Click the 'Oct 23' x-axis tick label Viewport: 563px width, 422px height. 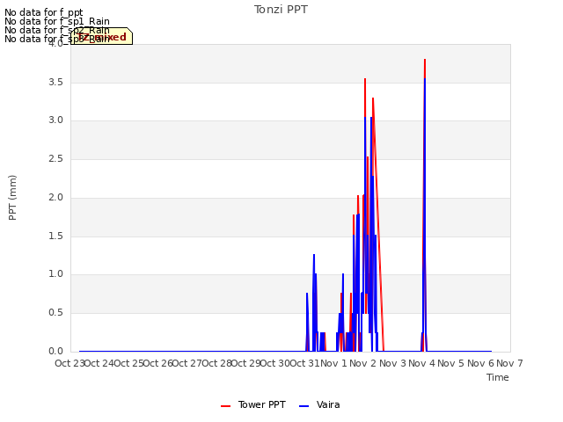(x=69, y=363)
